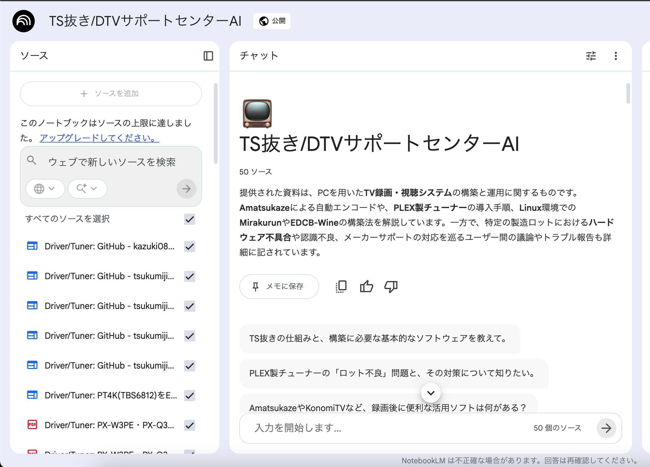Select the TS抜きの仕組み suggested question
This screenshot has height=467, width=650.
coord(379,338)
